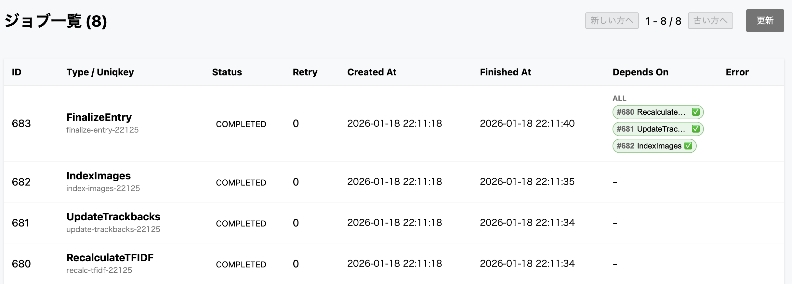Viewport: 792px width, 284px height.
Task: Click the Status column header
Action: pyautogui.click(x=227, y=72)
